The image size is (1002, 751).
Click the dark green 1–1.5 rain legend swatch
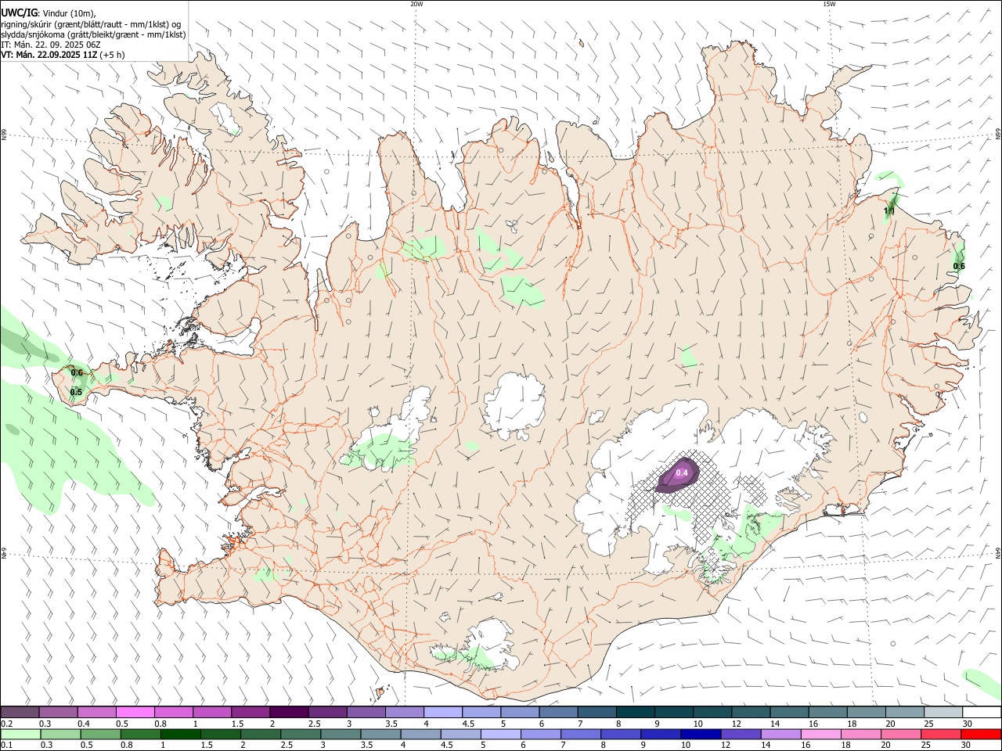tap(181, 734)
